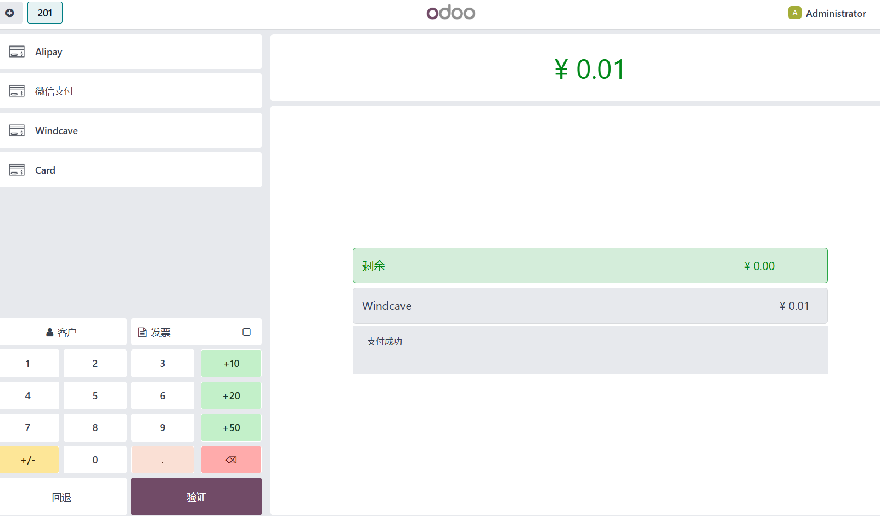Click the Card payment method icon
The height and width of the screenshot is (516, 880).
pos(17,170)
